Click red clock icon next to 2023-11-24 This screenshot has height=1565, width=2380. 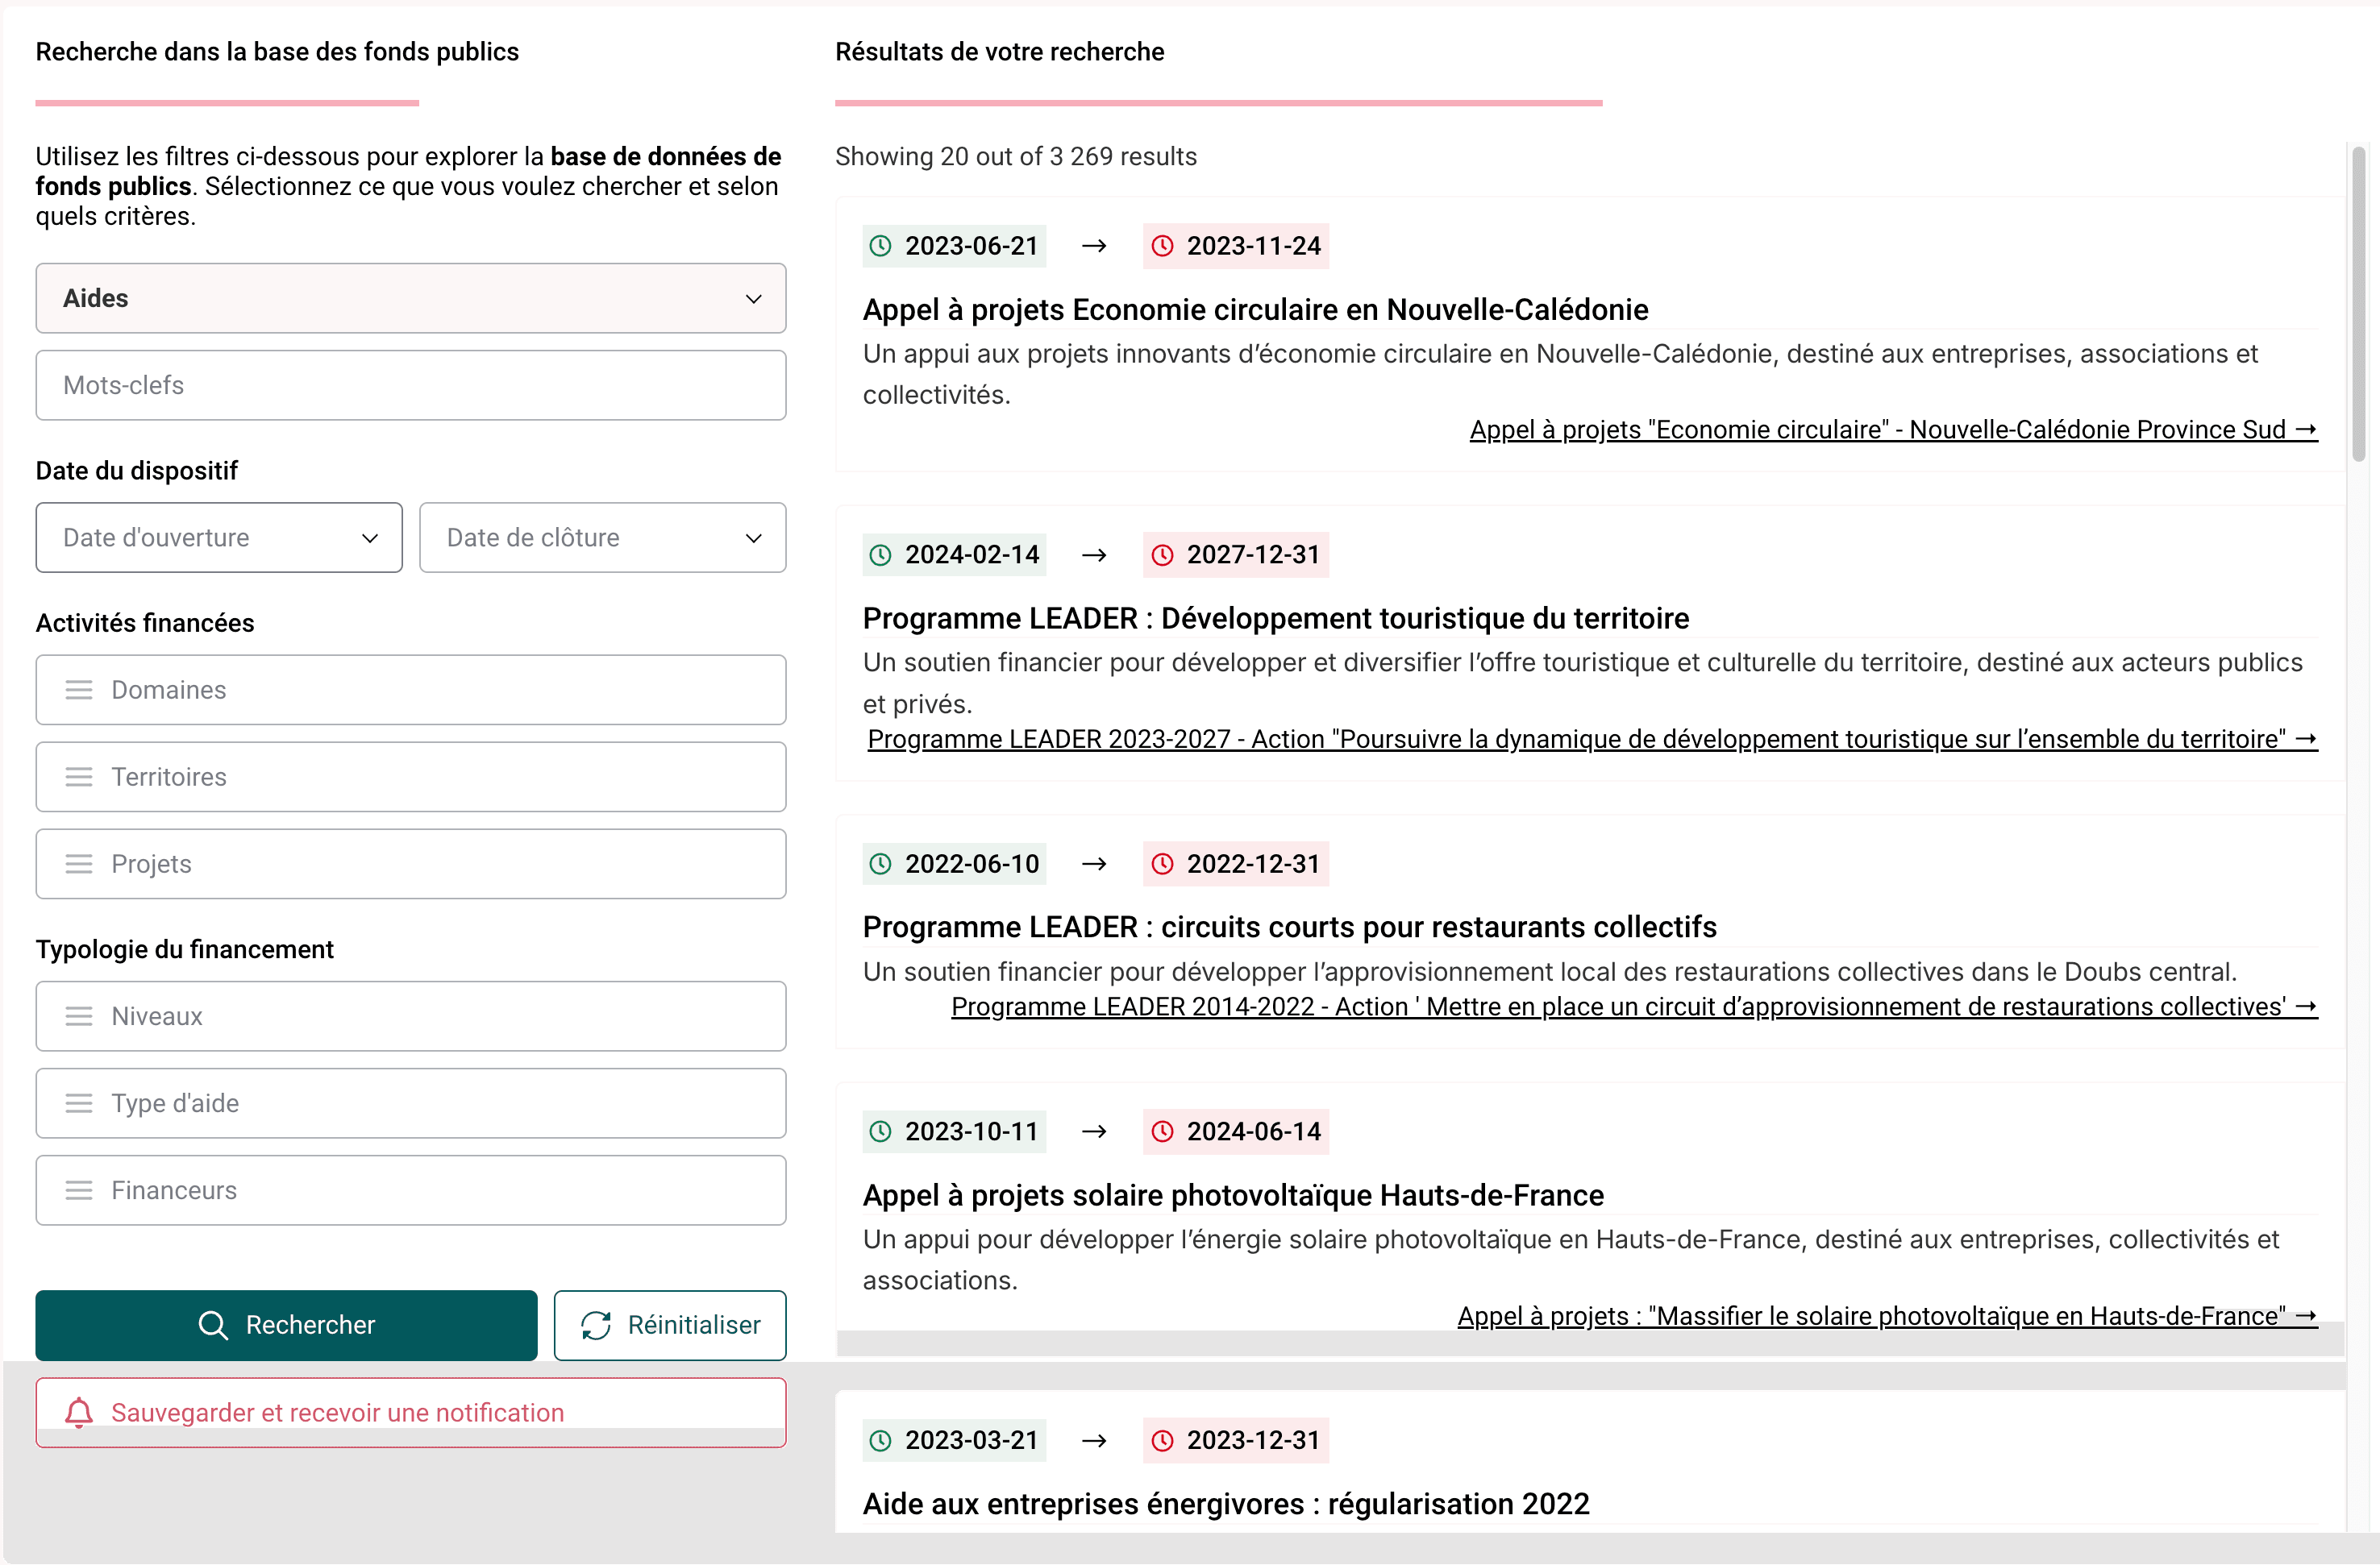click(x=1162, y=246)
